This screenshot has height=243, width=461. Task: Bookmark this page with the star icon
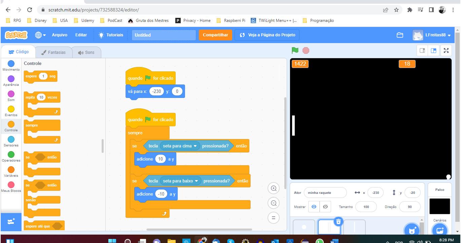pyautogui.click(x=396, y=10)
